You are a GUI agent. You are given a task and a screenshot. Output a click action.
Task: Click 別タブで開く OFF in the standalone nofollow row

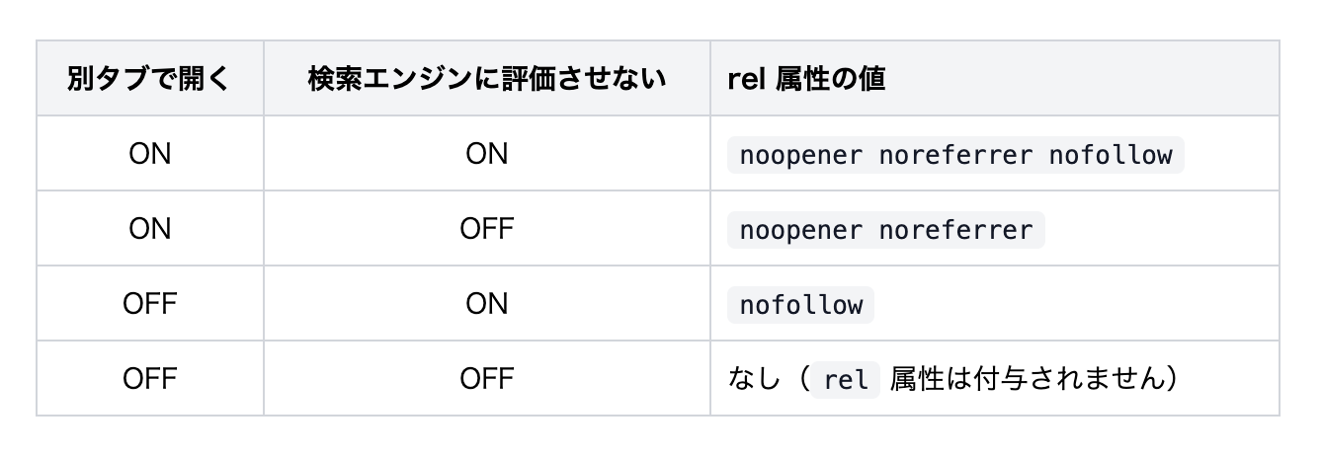149,305
